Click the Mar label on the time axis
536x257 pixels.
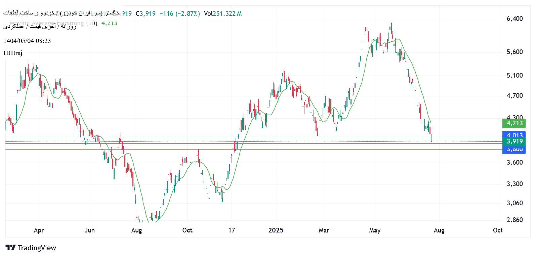point(324,230)
